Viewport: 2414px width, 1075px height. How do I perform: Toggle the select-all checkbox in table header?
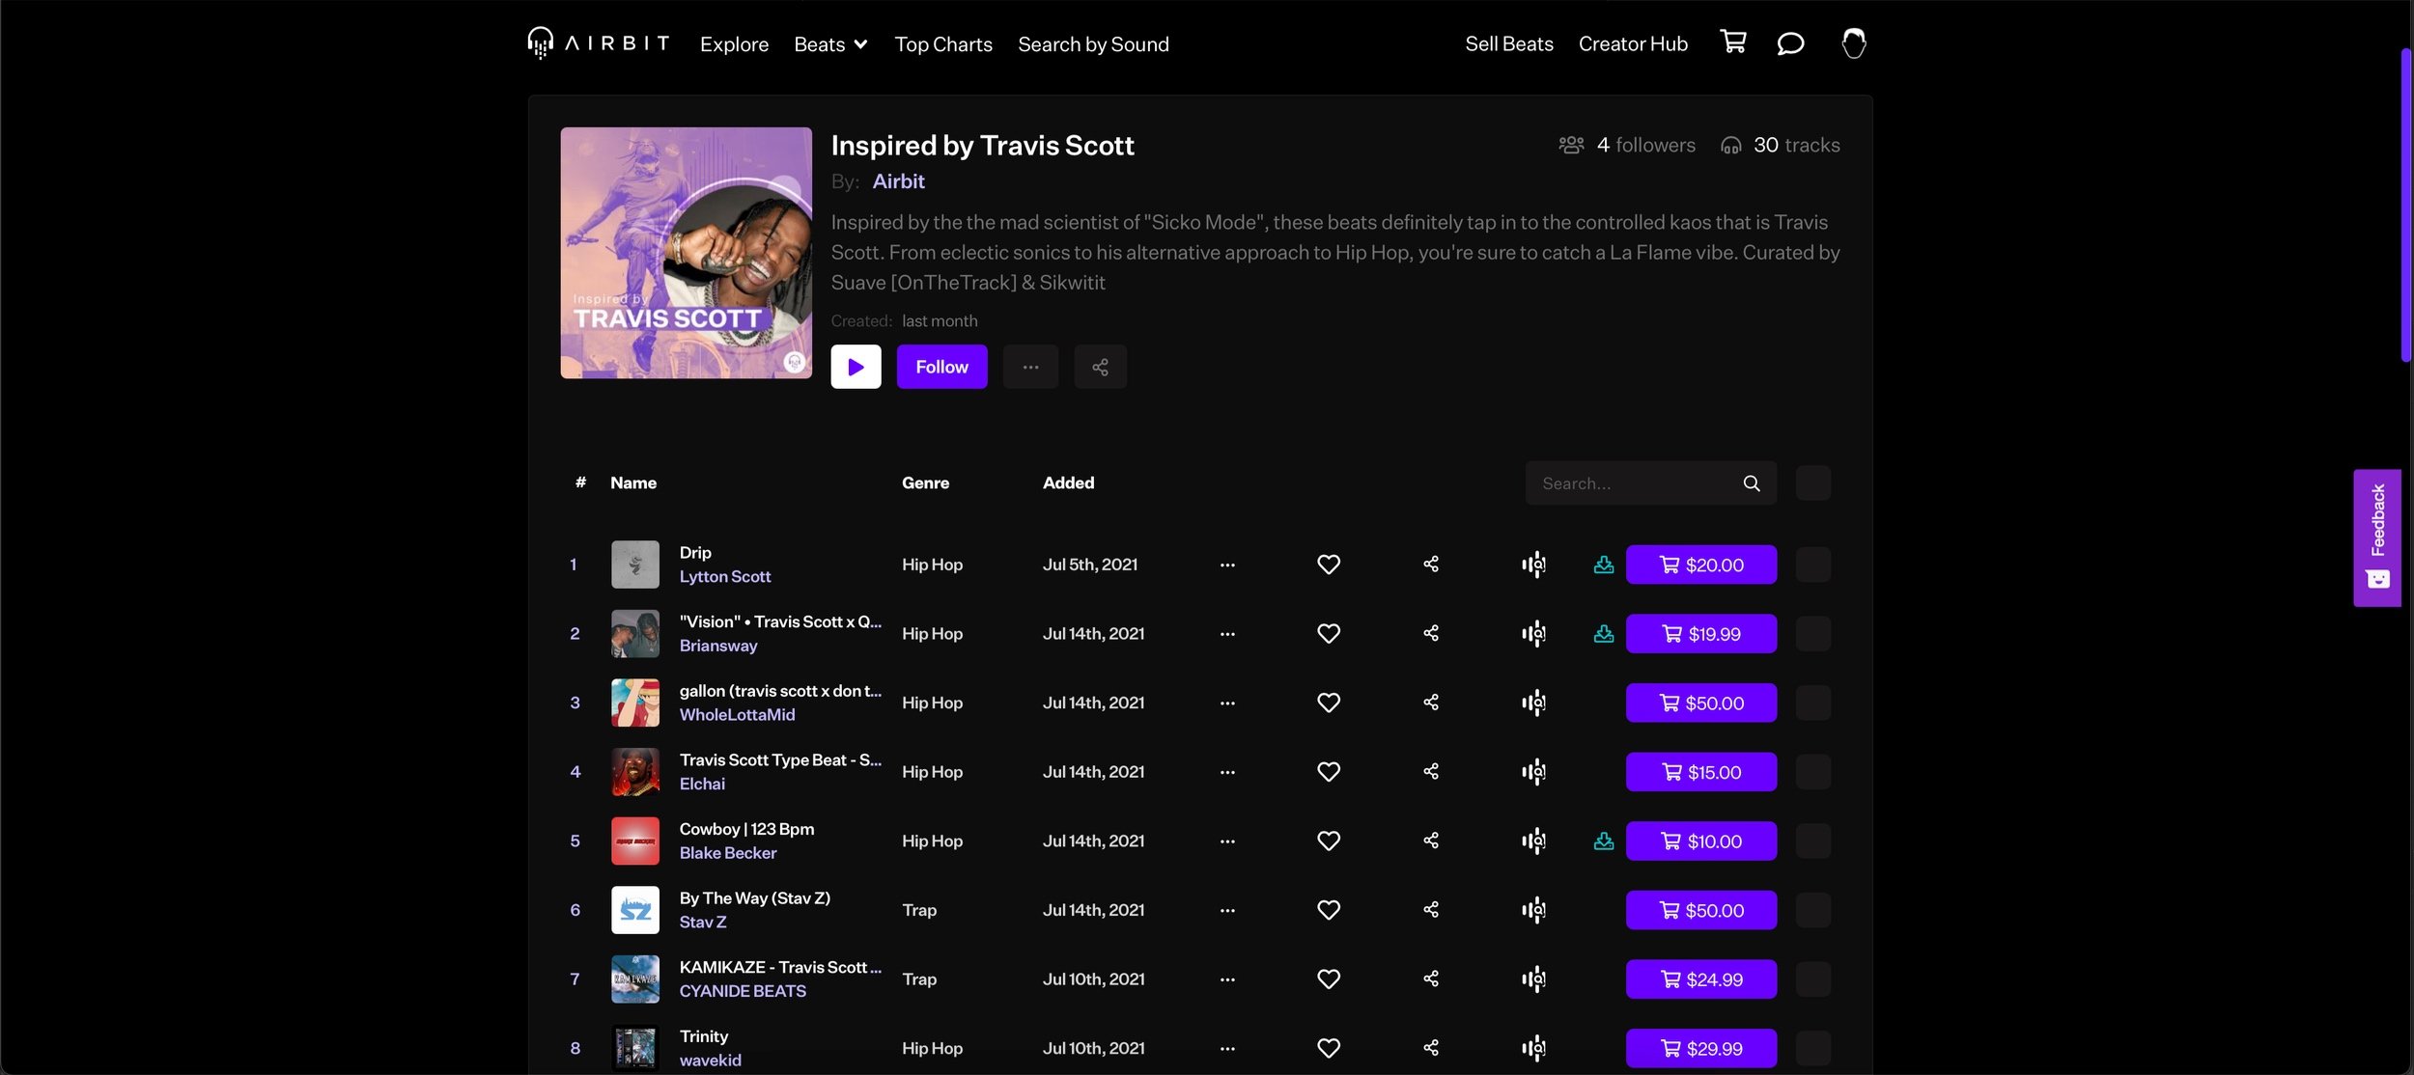pyautogui.click(x=1812, y=483)
